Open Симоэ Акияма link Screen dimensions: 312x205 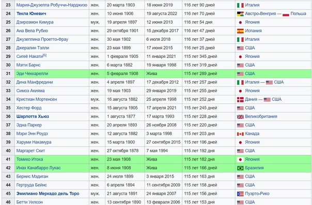tap(30, 91)
